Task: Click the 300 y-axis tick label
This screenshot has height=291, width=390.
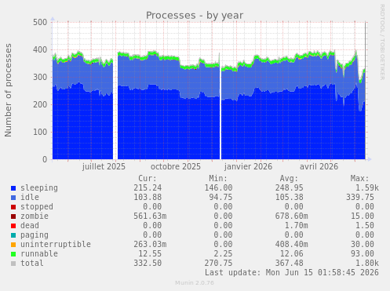Action: [x=40, y=77]
